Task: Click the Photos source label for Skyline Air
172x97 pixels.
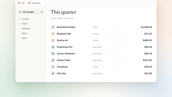Action: pos(96,40)
